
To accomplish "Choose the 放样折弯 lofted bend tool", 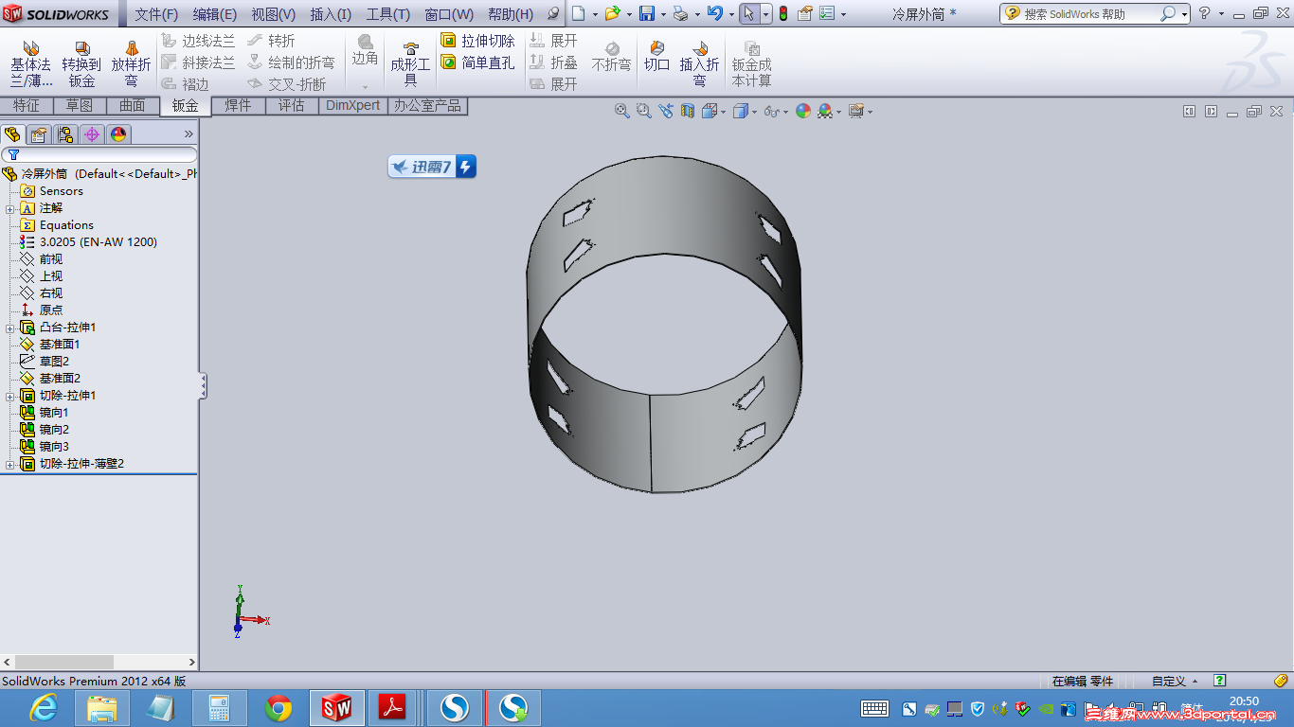I will (x=131, y=62).
